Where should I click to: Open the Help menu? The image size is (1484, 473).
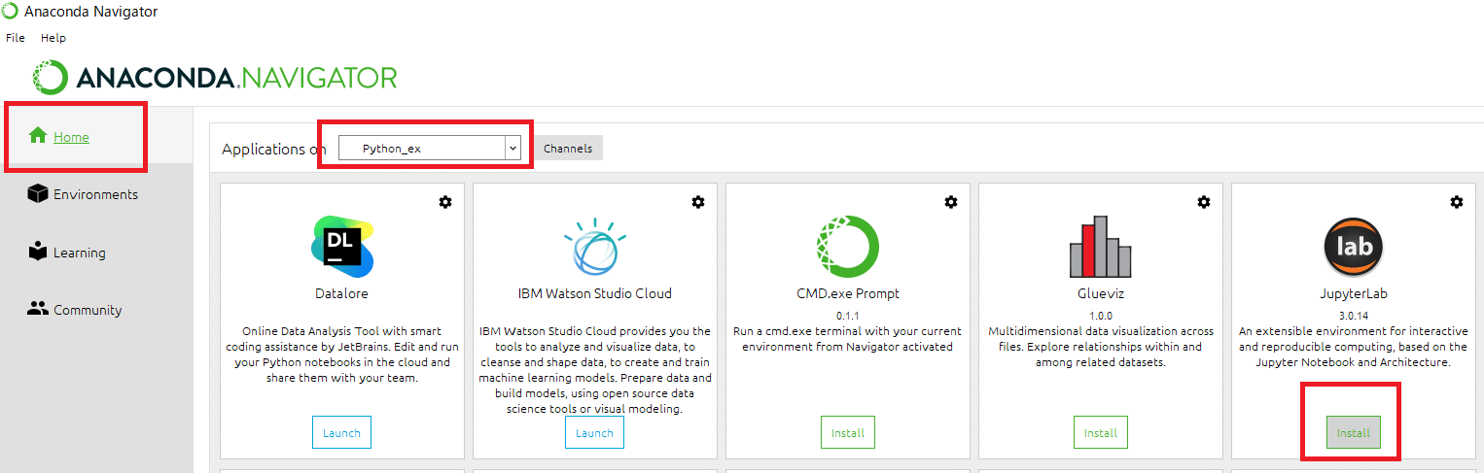53,38
